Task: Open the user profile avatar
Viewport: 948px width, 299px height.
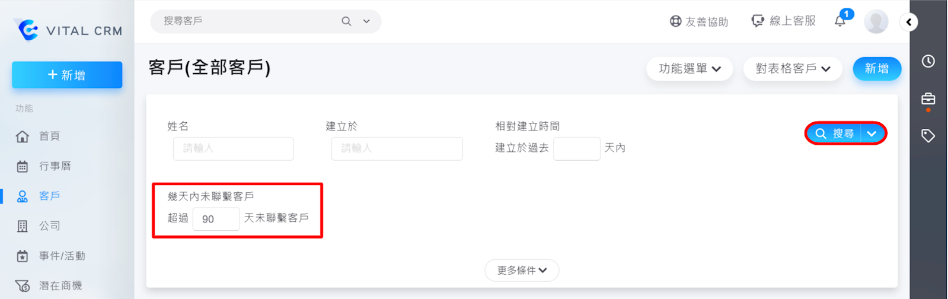Action: coord(876,22)
